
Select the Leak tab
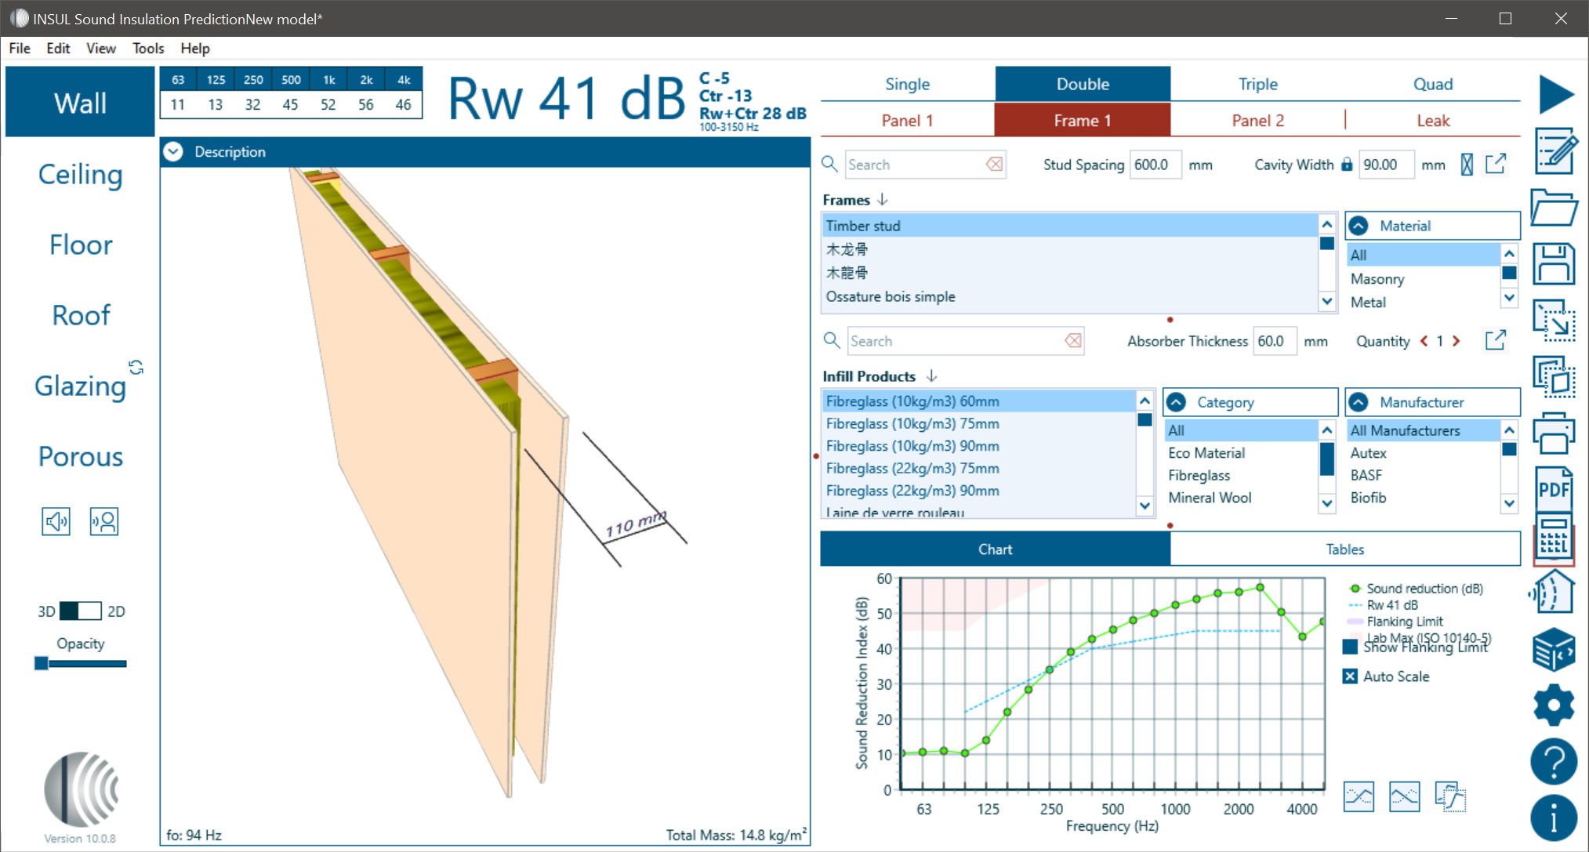(x=1433, y=120)
